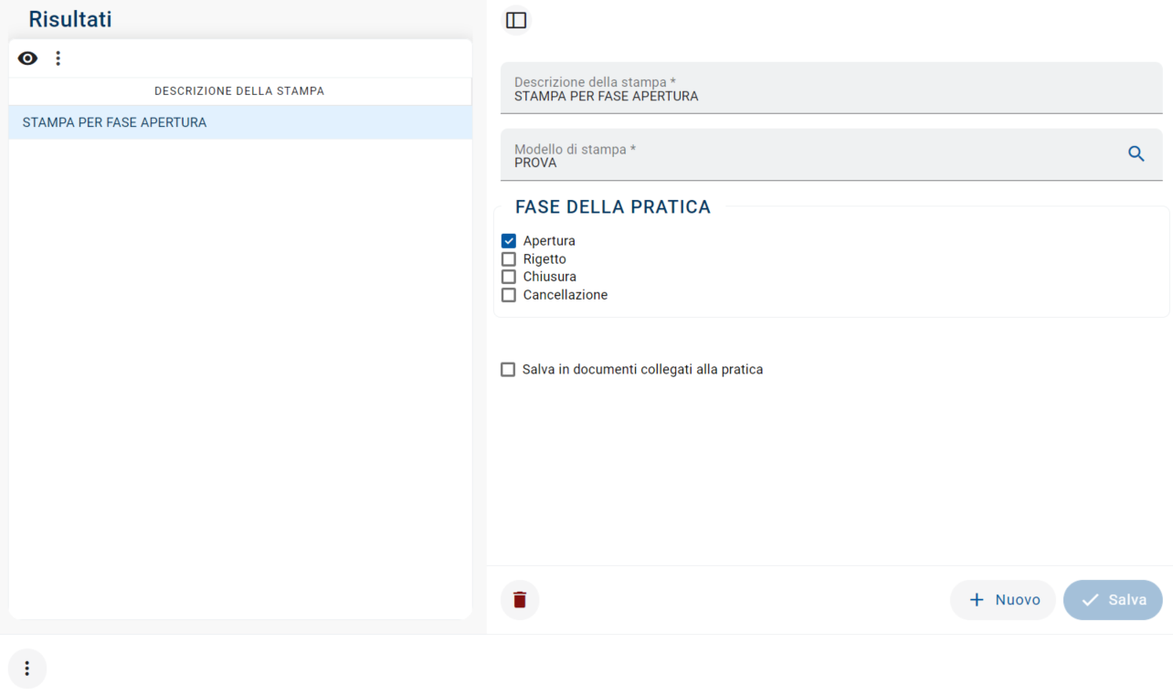
Task: Enable Salva in documenti collegati alla pratica
Action: (x=508, y=370)
